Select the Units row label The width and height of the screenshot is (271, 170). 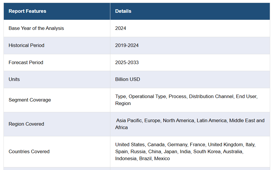click(14, 79)
